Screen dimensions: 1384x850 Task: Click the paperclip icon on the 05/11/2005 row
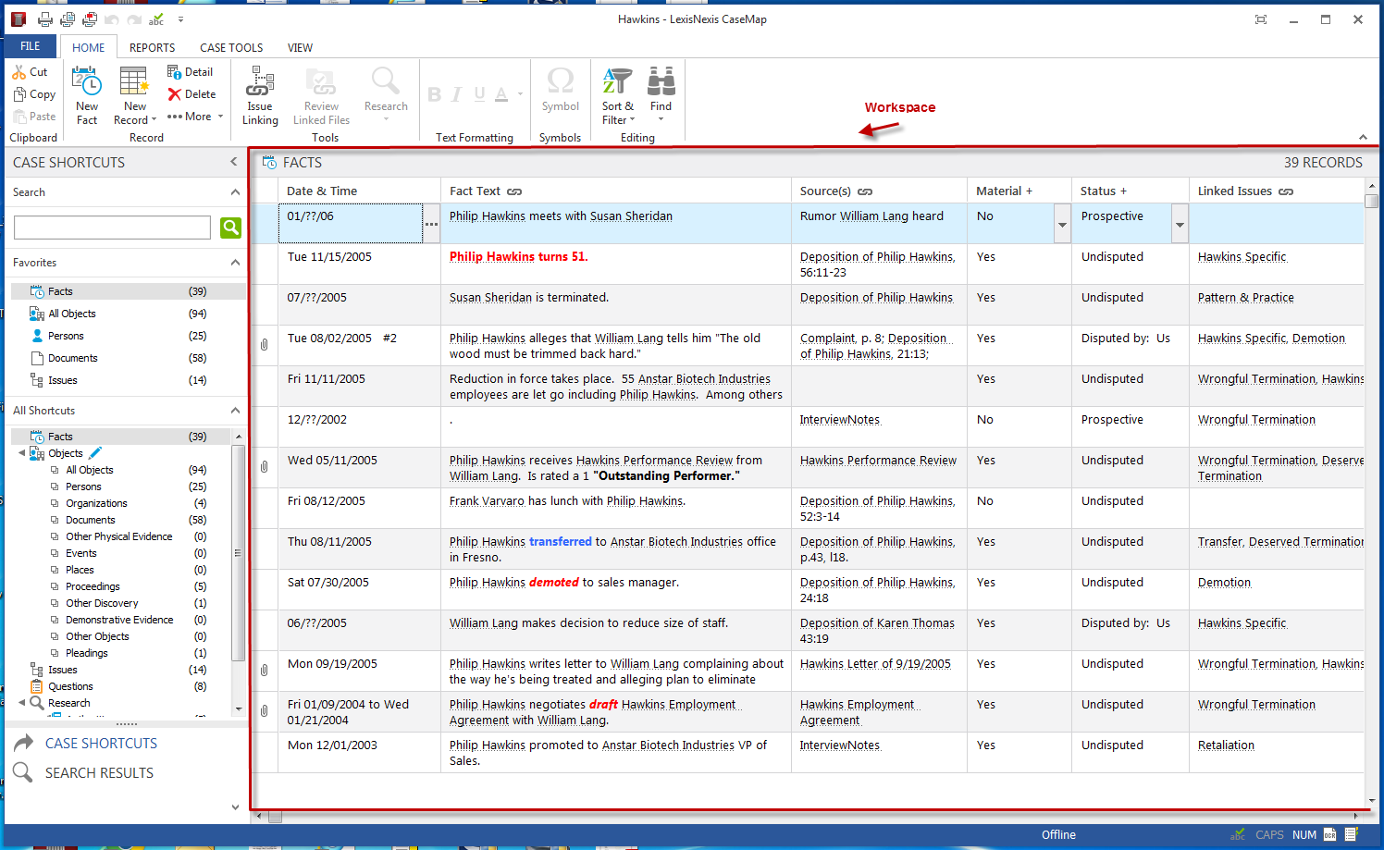tap(264, 466)
